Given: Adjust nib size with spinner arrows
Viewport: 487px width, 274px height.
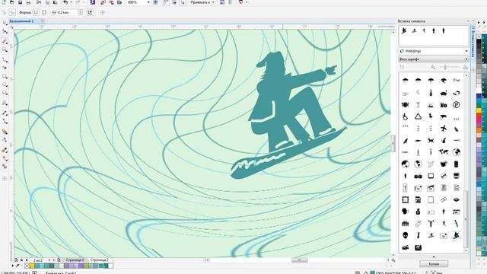Looking at the screenshot, I should point(81,12).
